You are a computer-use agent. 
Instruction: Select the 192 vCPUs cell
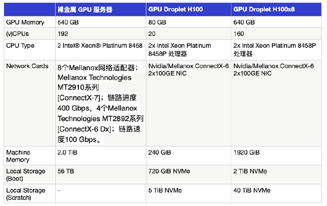63,33
